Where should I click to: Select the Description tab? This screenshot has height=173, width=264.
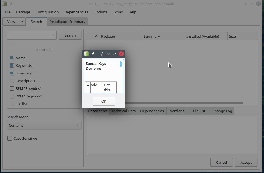(x=97, y=111)
